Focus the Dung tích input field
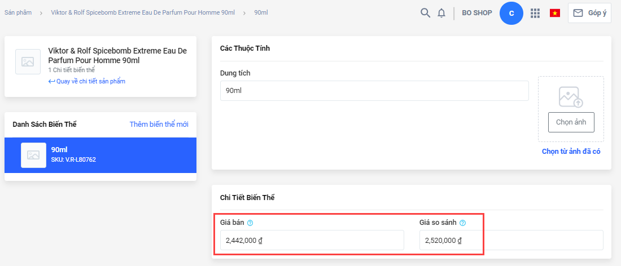This screenshot has height=266, width=621. pyautogui.click(x=374, y=91)
